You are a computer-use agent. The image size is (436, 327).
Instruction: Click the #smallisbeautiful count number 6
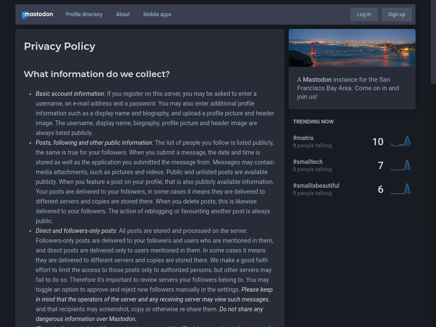380,189
